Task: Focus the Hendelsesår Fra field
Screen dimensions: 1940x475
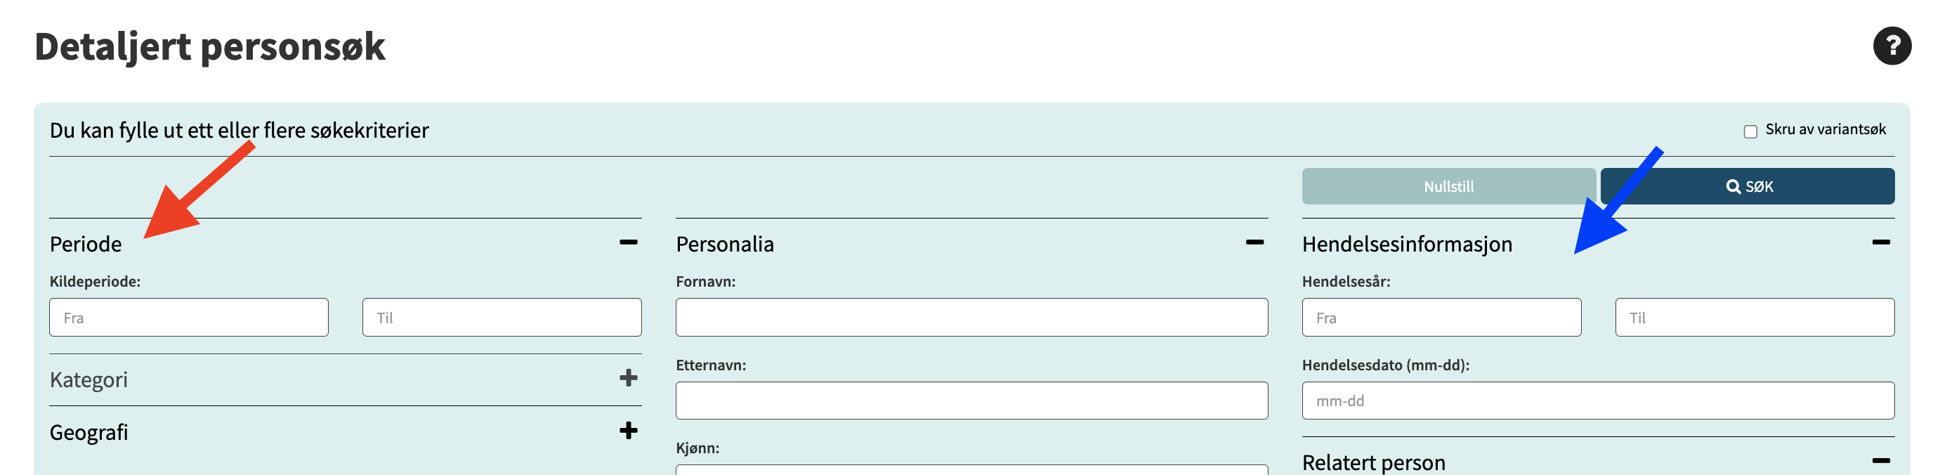Action: click(x=1441, y=318)
